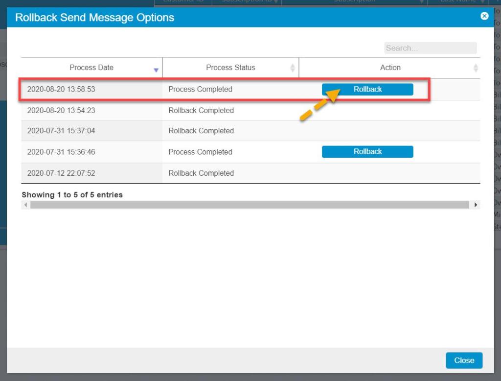The height and width of the screenshot is (381, 501).
Task: Close the dialog with the header X icon
Action: (x=484, y=16)
